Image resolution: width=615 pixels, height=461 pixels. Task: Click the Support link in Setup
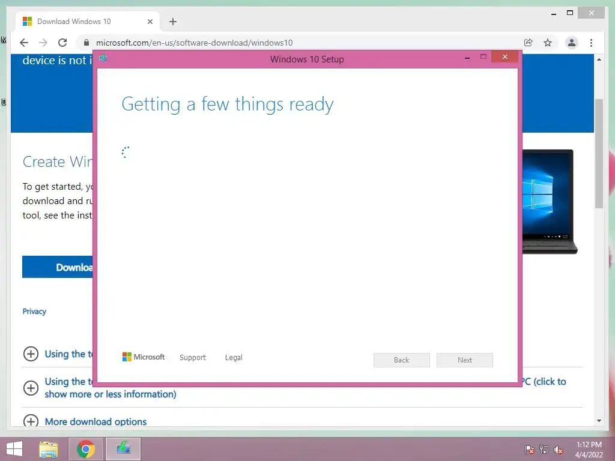coord(193,358)
